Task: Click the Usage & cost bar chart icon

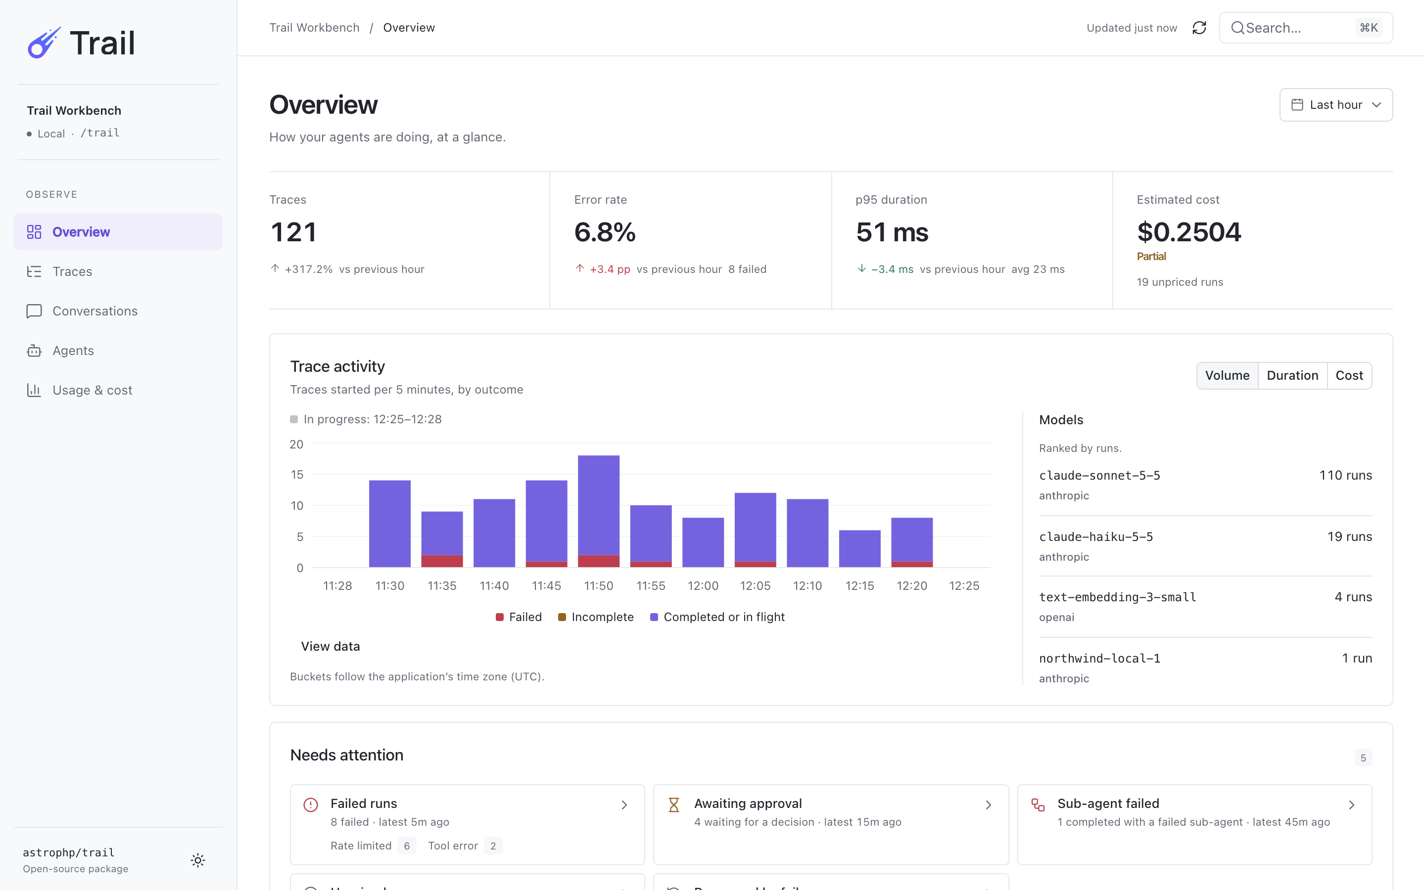Action: point(34,390)
